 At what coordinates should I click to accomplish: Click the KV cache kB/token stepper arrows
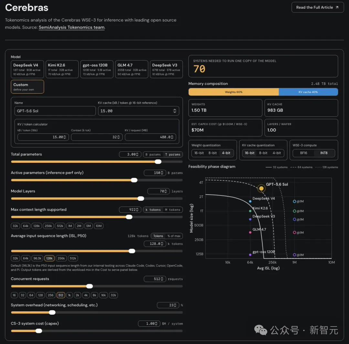click(x=175, y=111)
